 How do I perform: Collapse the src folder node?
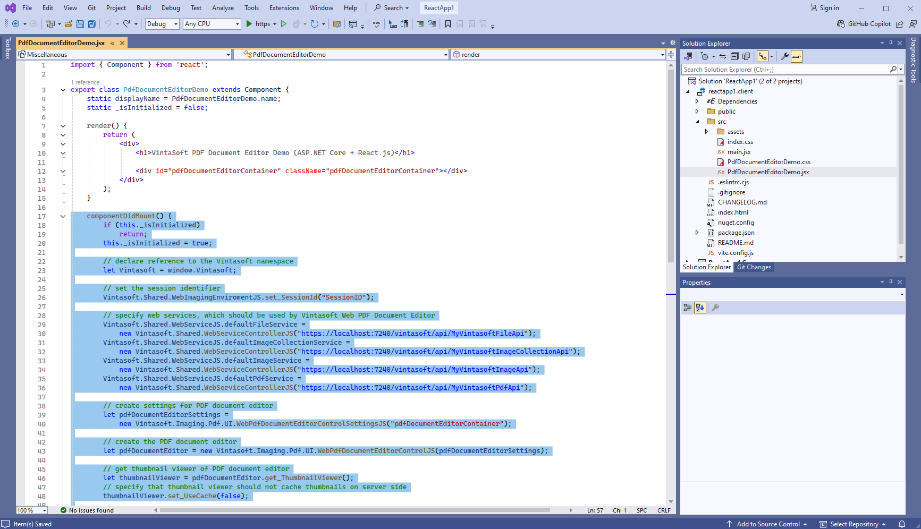(x=697, y=122)
